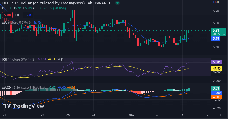Click the 26 date on time axis
228x119 pixels.
pyautogui.click(x=68, y=115)
